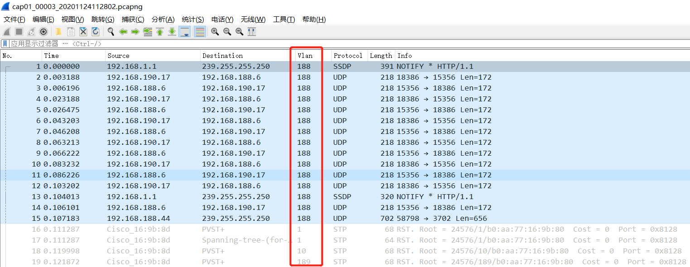
Task: Open the filter expression picker ellipsis
Action: (65, 43)
